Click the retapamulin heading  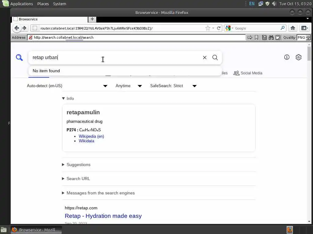[x=83, y=112]
